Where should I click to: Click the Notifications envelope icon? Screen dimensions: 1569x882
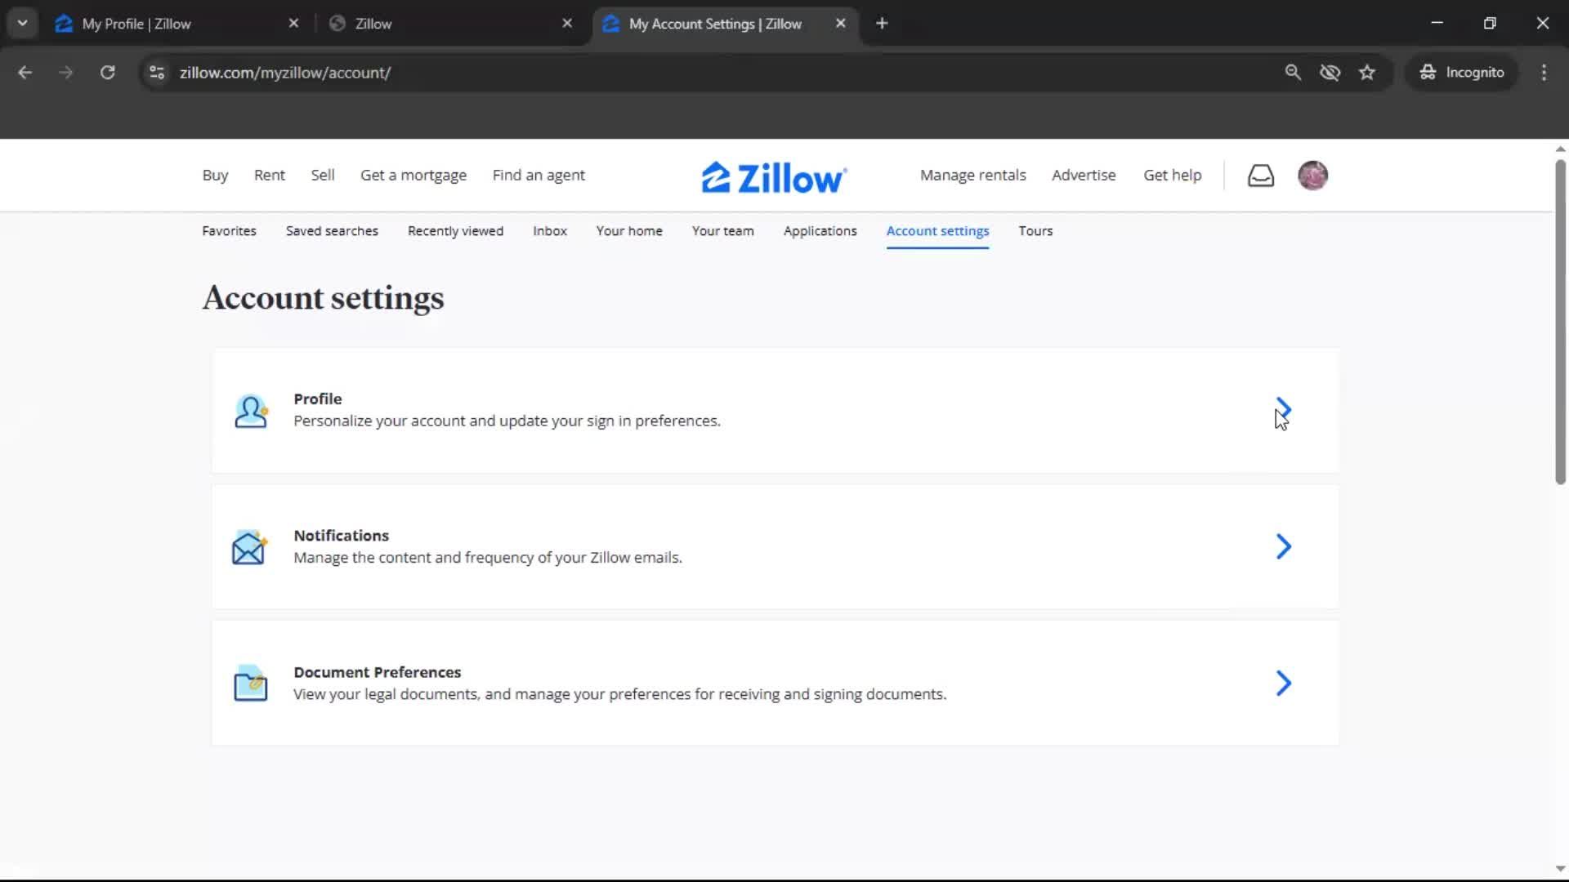click(249, 547)
